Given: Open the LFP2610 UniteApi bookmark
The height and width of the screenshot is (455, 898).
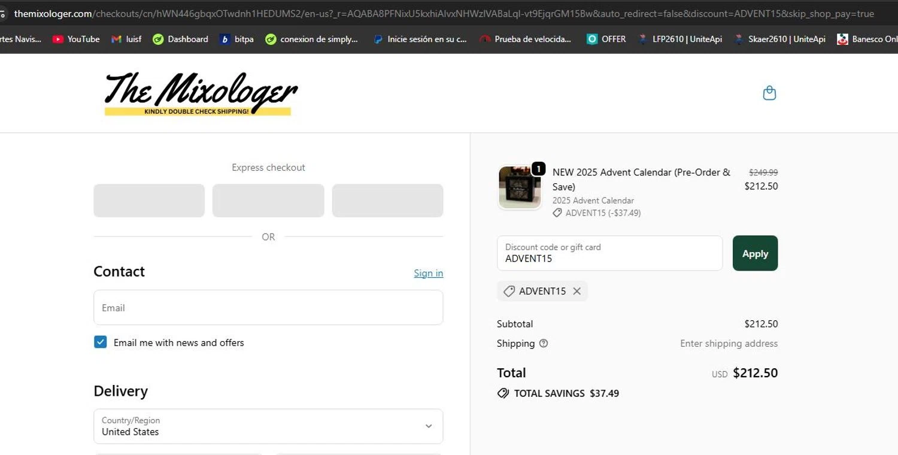Looking at the screenshot, I should coord(680,39).
